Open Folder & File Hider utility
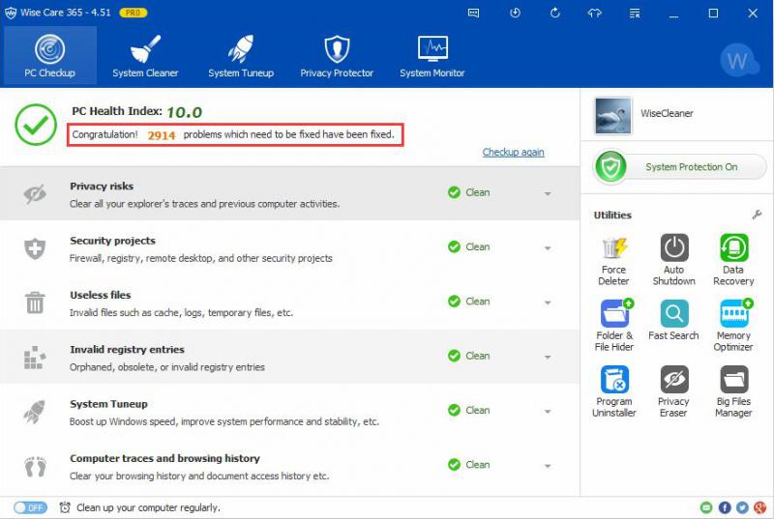Image resolution: width=774 pixels, height=519 pixels. click(x=614, y=326)
